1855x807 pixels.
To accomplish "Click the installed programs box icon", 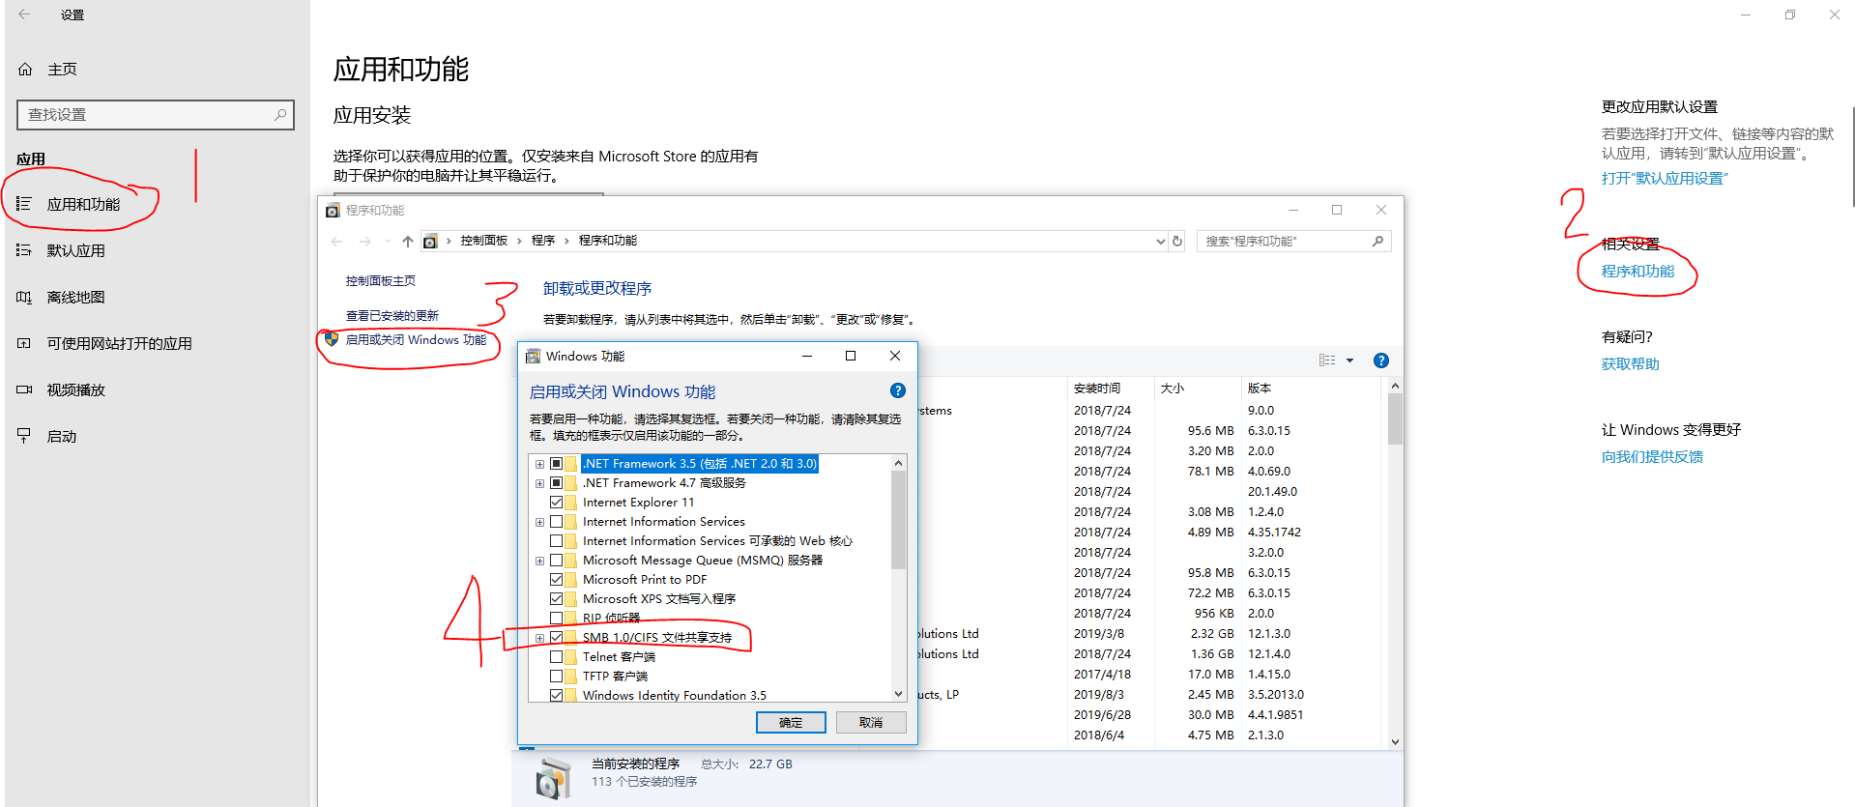I will [554, 777].
